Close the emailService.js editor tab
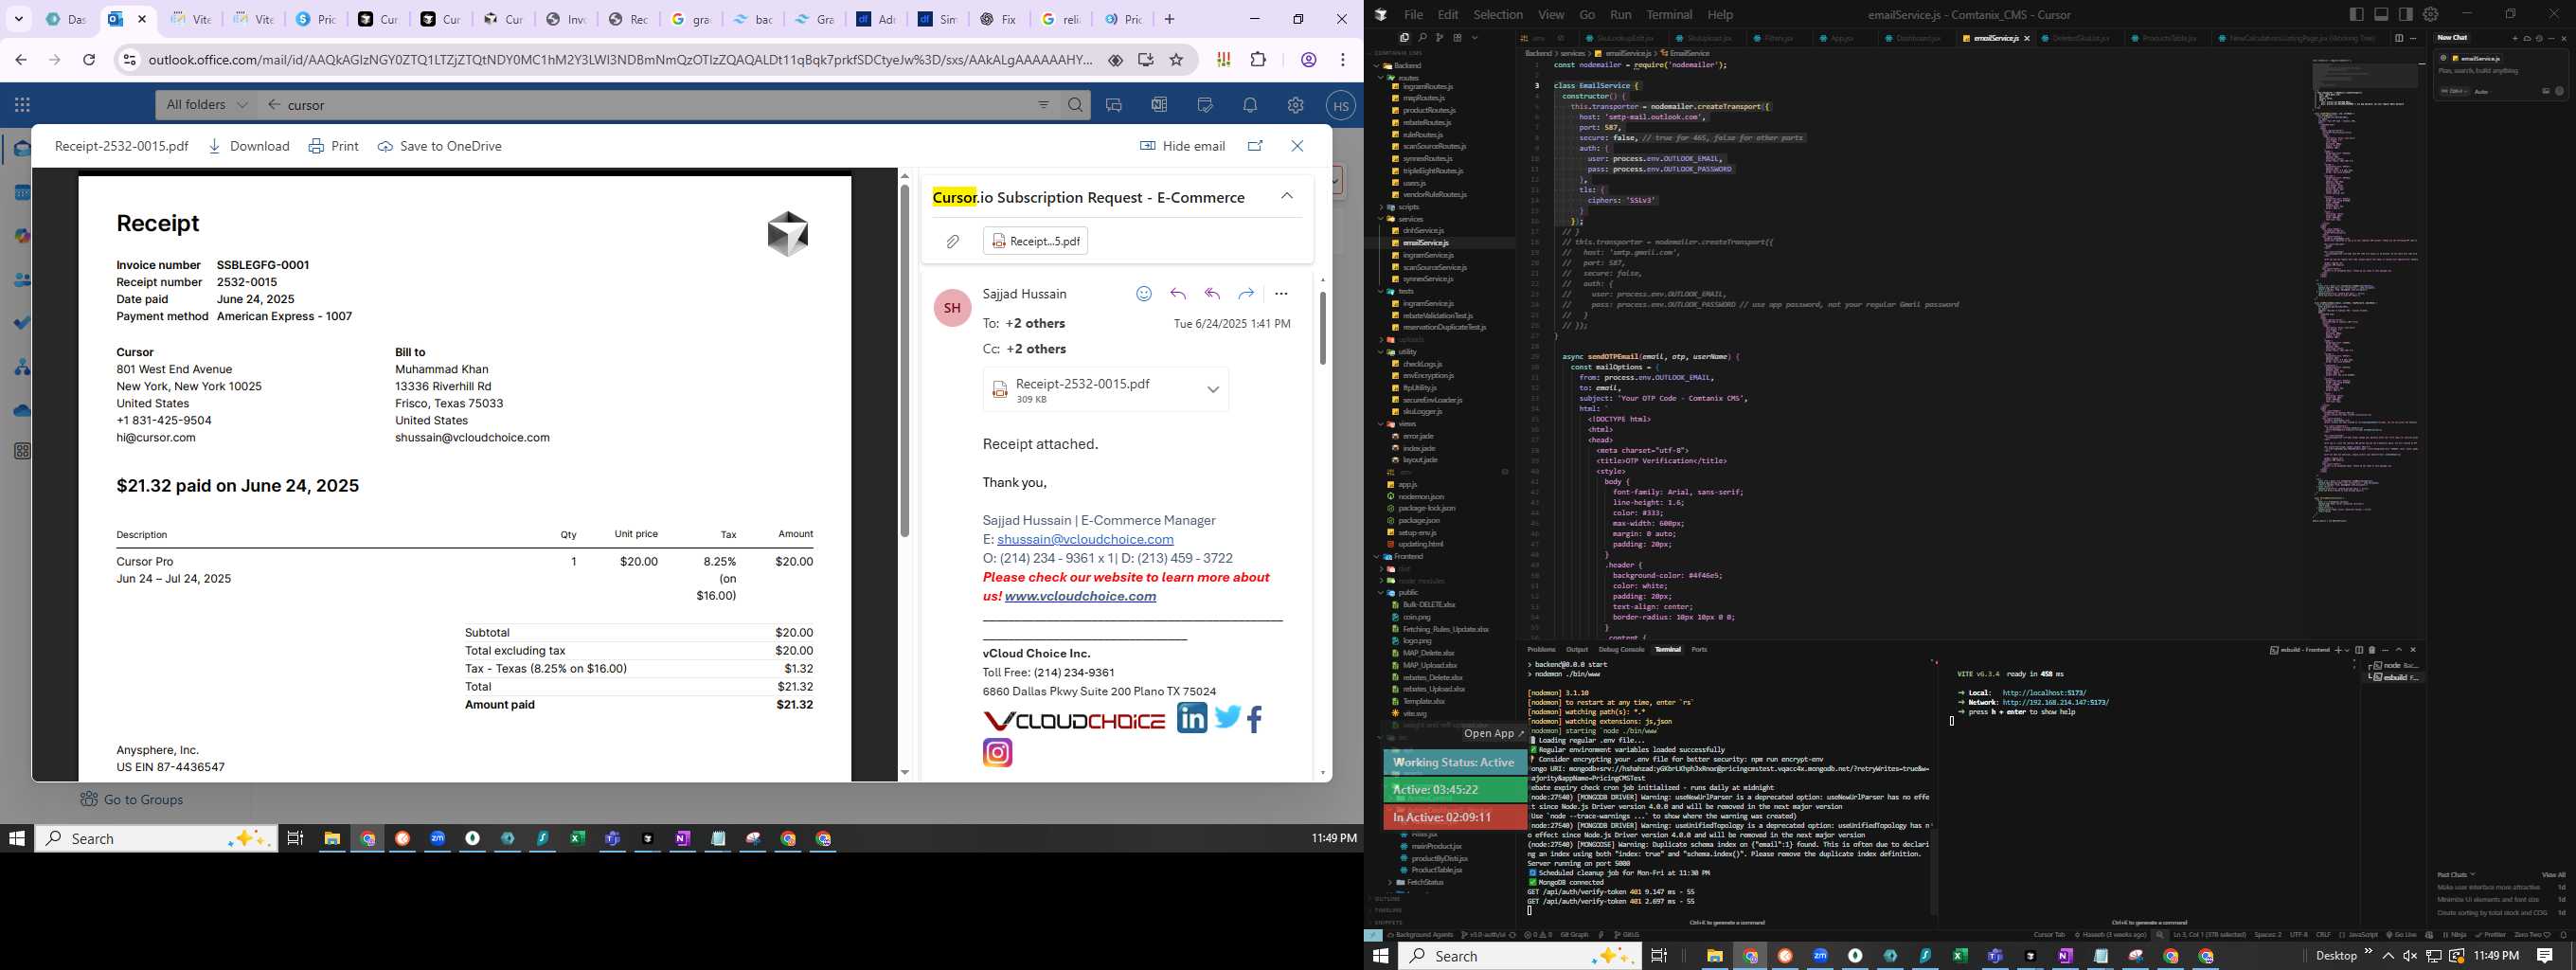Viewport: 2576px width, 970px height. 2027,39
